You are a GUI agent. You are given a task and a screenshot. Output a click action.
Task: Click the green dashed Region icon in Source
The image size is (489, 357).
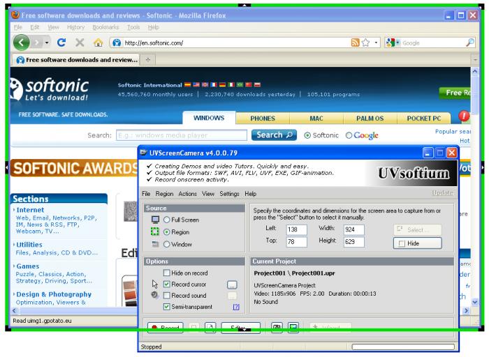coord(155,231)
